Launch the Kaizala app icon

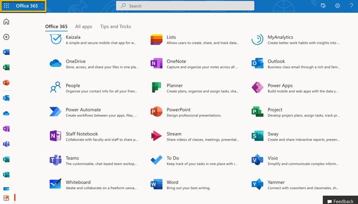pos(55,39)
